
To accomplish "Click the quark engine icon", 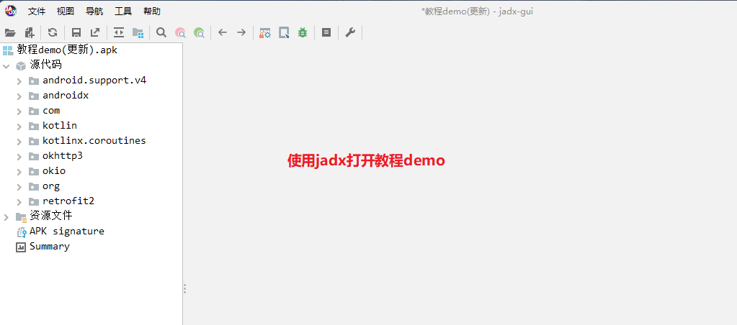I will point(284,32).
